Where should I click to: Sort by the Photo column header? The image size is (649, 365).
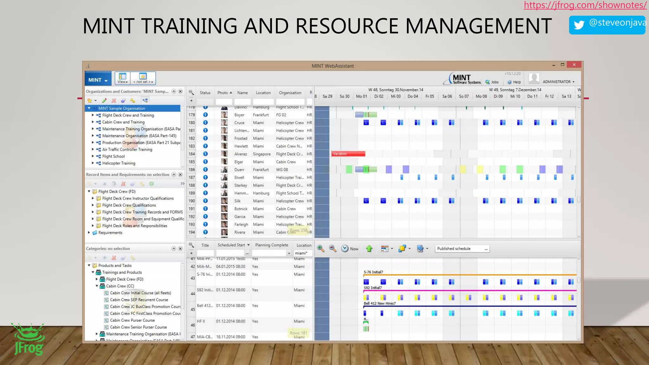224,93
